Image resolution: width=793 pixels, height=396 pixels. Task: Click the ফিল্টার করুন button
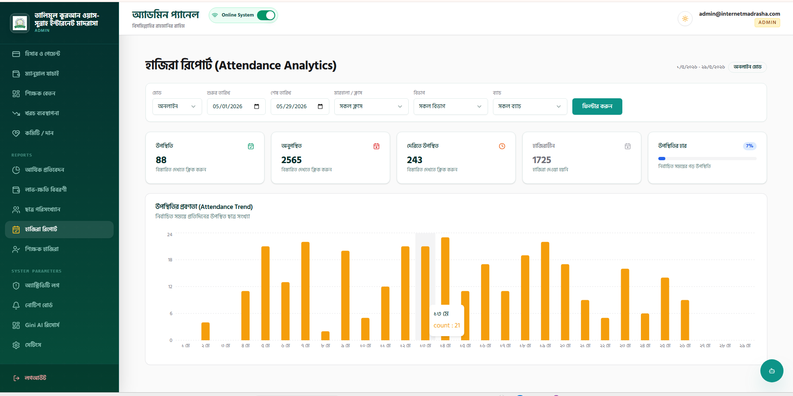tap(597, 107)
